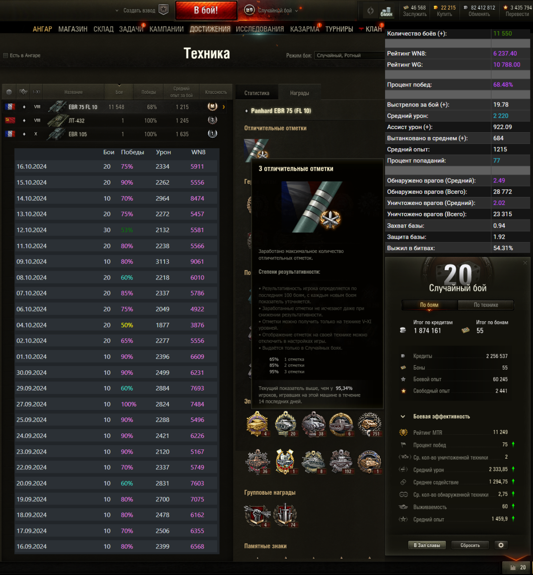Click the В бой! button

(206, 10)
